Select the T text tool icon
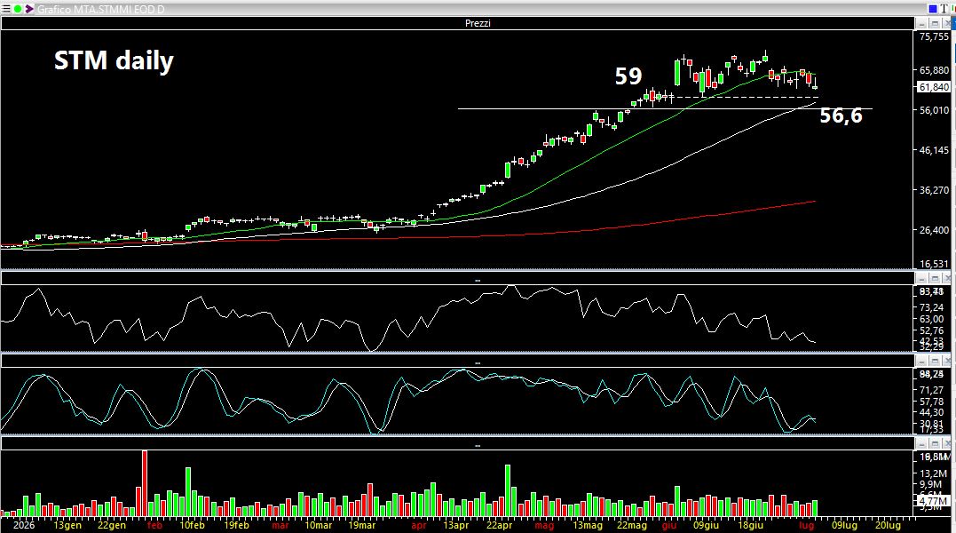This screenshot has height=533, width=956. [944, 9]
